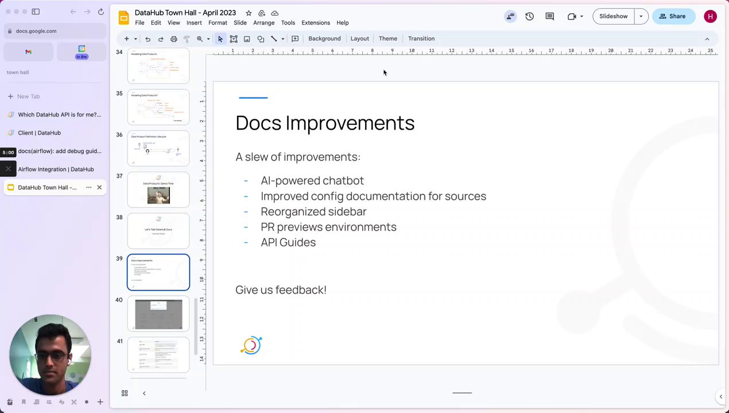Open the Help menu

pyautogui.click(x=343, y=23)
